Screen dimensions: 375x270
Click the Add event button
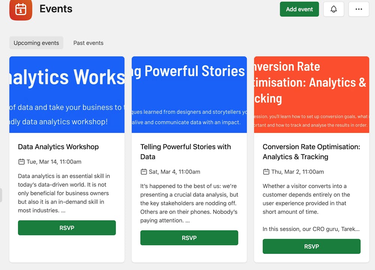299,9
